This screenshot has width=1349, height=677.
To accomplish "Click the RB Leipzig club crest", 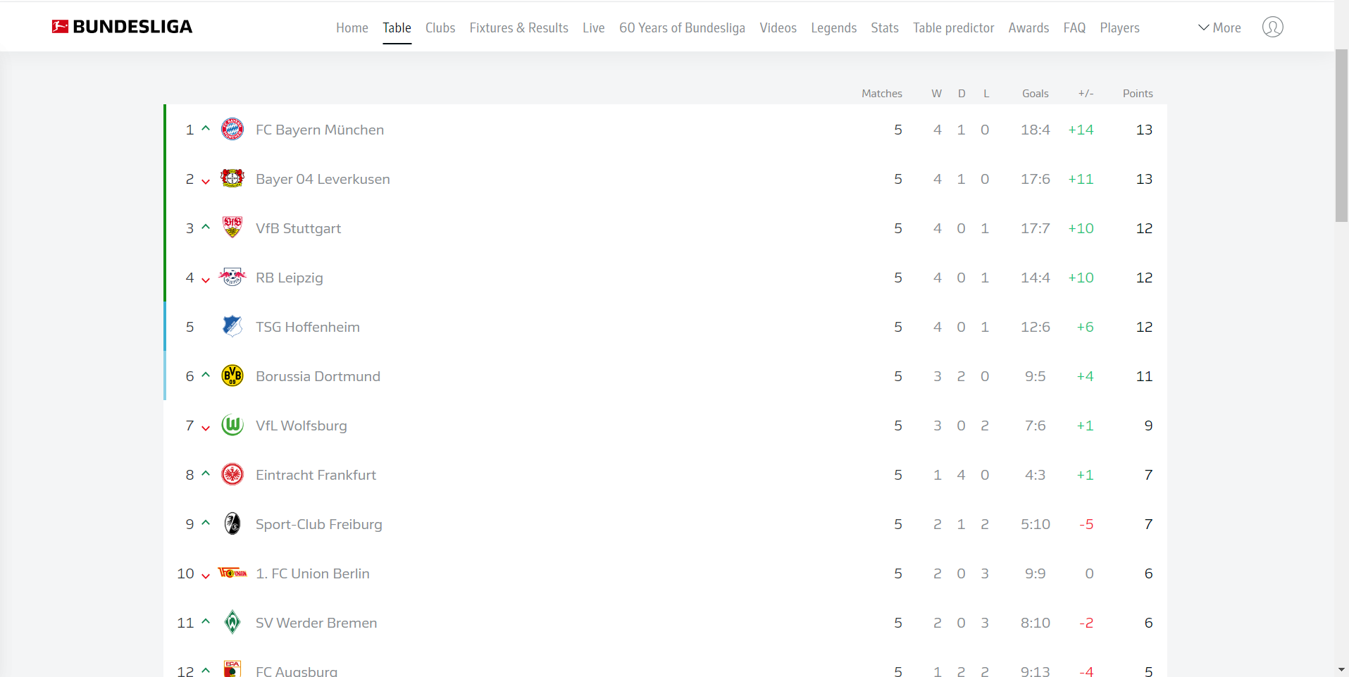I will 232,278.
